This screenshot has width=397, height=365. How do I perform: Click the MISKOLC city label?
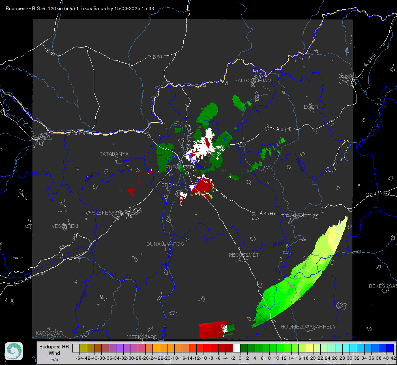352,76
